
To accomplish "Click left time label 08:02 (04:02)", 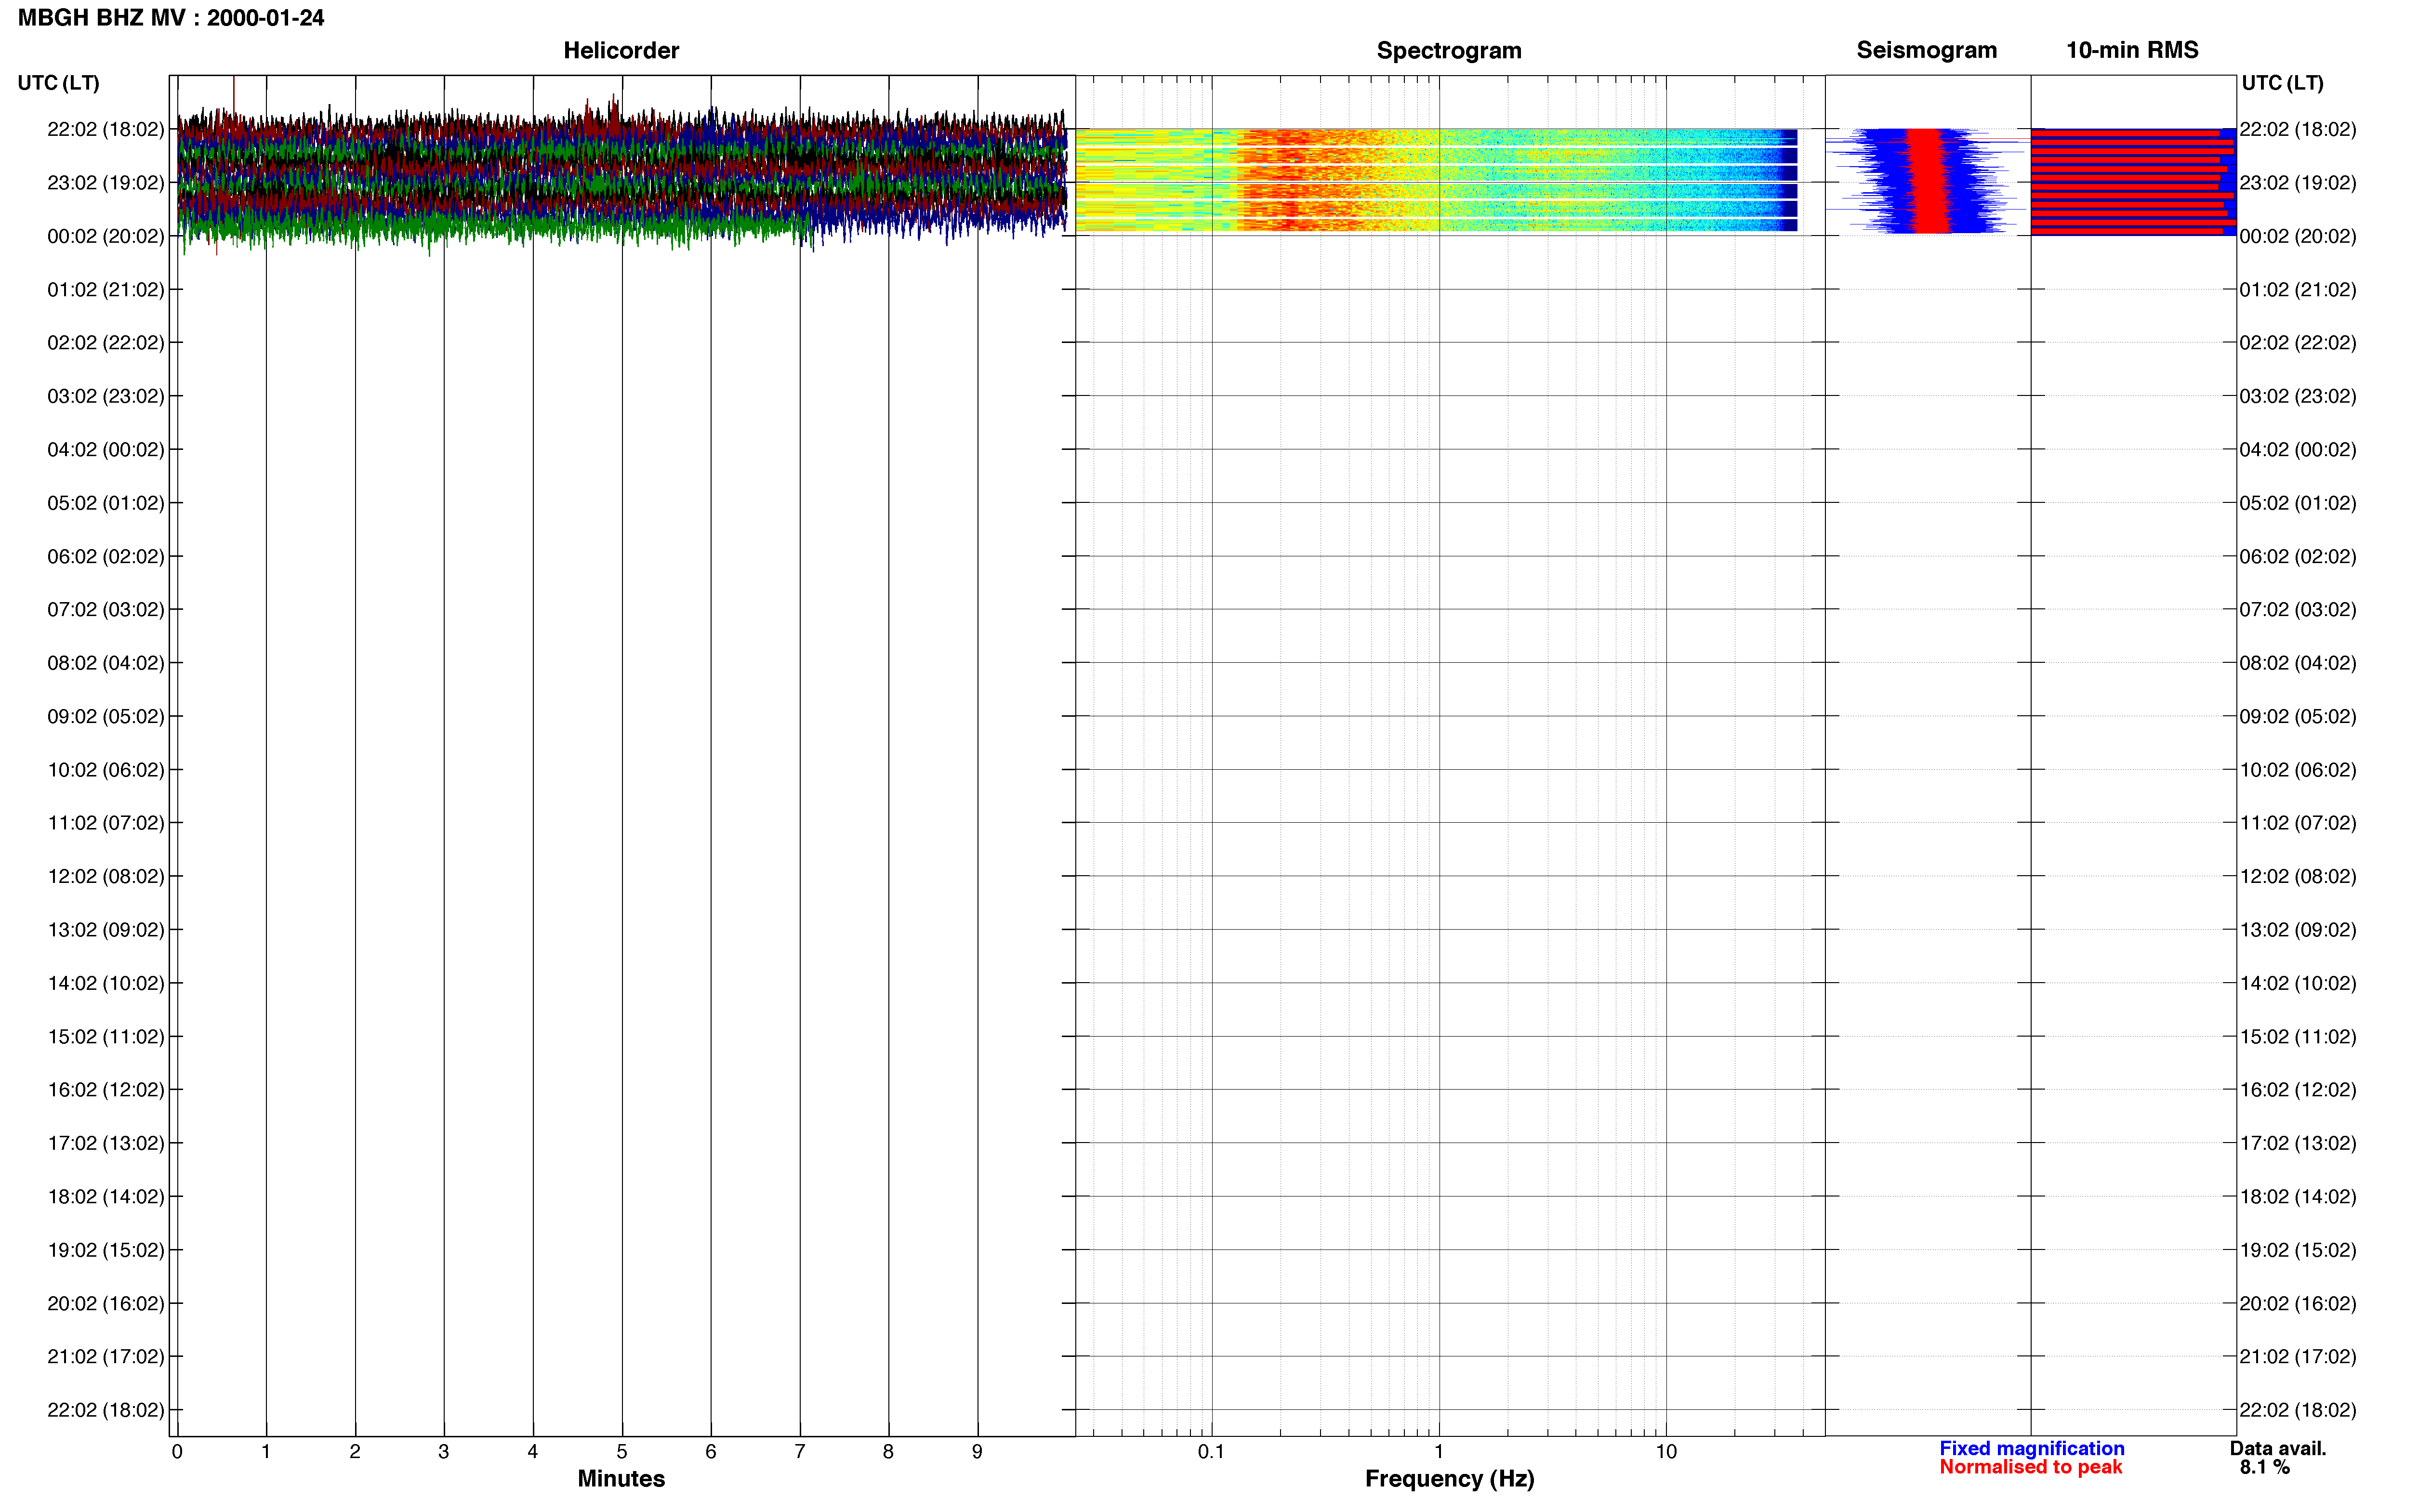I will coord(106,663).
